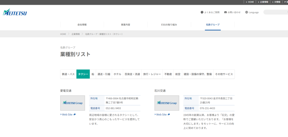Screen dimensions: 288x137
Task: Select the 百貨店・流通 category tab
Action: (132, 74)
